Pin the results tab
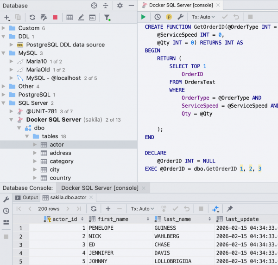The width and height of the screenshot is (278, 265). click(x=229, y=209)
